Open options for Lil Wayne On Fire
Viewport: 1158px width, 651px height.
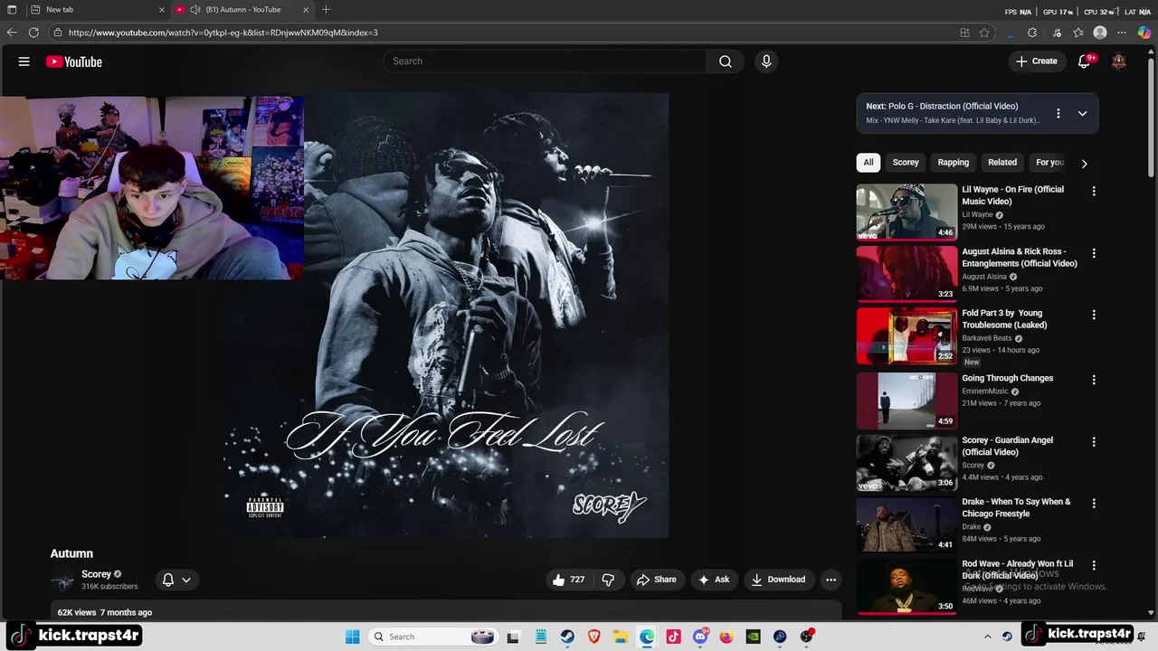1094,192
